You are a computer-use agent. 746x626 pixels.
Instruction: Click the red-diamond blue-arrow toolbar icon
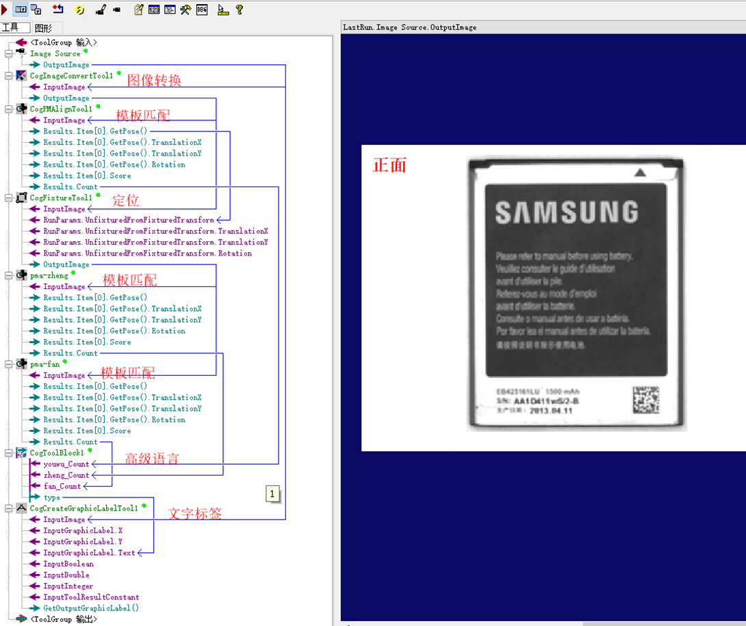pos(58,10)
